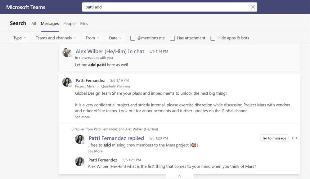Expand the Teams and channels dropdown
Image resolution: width=310 pixels, height=179 pixels.
tap(56, 38)
